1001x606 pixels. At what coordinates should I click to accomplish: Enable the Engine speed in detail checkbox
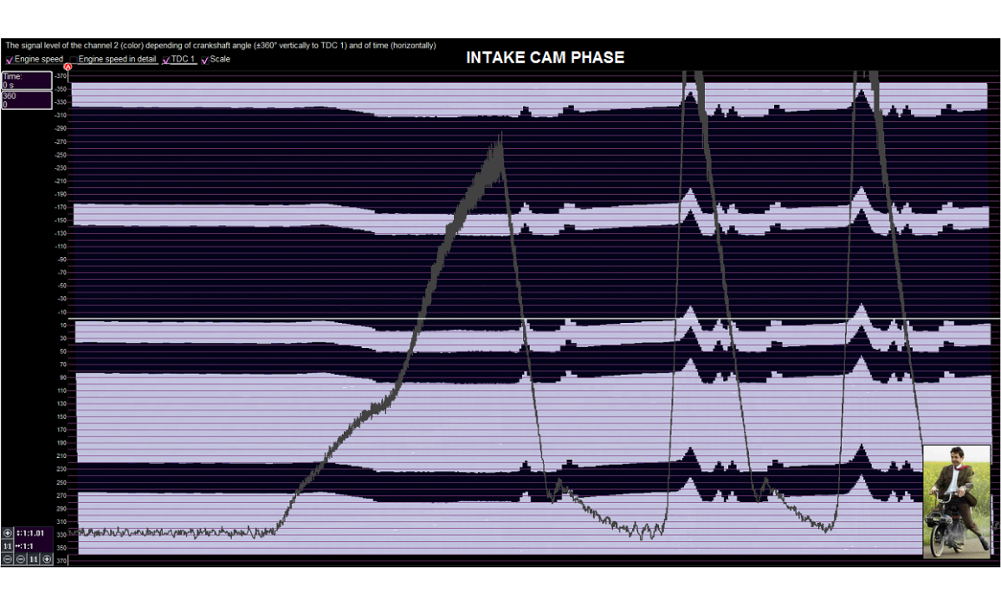pyautogui.click(x=74, y=60)
